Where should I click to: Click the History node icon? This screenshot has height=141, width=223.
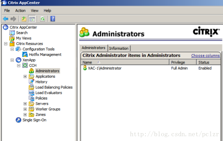tap(32, 82)
